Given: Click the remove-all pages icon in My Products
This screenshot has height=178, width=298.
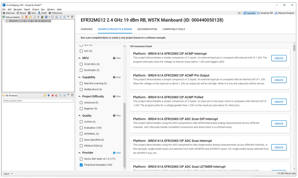Looking at the screenshot, I should [56, 95].
